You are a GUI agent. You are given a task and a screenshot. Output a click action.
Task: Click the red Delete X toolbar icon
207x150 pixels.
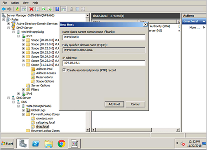point(31,9)
